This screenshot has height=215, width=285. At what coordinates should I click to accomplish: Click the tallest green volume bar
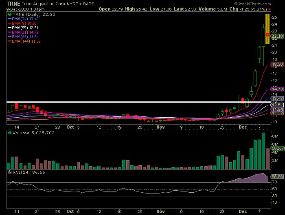263,151
